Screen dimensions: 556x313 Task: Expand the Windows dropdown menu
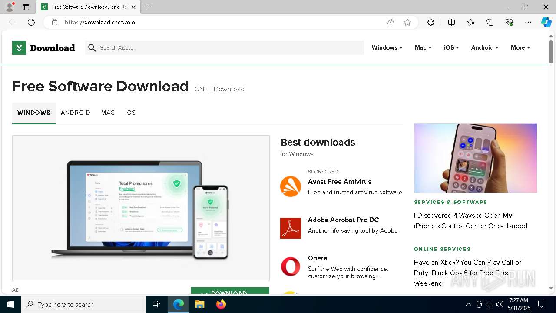pos(387,48)
